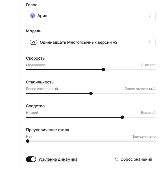Click the Скорость label for tooltip info
This screenshot has height=174, width=161.
tap(35, 58)
